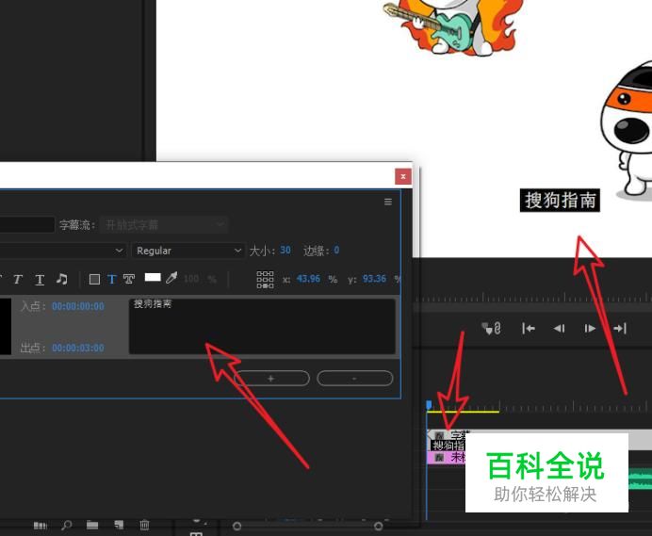Click the edge 边缘 value 0
652x536 pixels.
pos(336,250)
